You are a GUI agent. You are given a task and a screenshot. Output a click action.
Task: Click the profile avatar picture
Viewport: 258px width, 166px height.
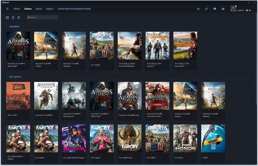tap(233, 9)
